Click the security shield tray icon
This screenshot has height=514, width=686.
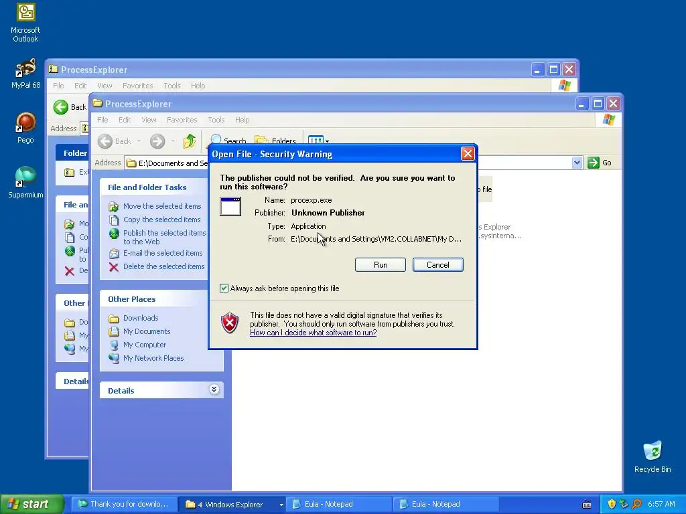(612, 504)
